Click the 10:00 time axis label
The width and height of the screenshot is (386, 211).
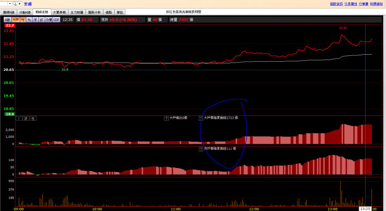pos(97,209)
